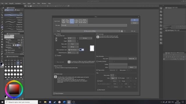Toggle the Blind folio checkbox

[x=98, y=90]
